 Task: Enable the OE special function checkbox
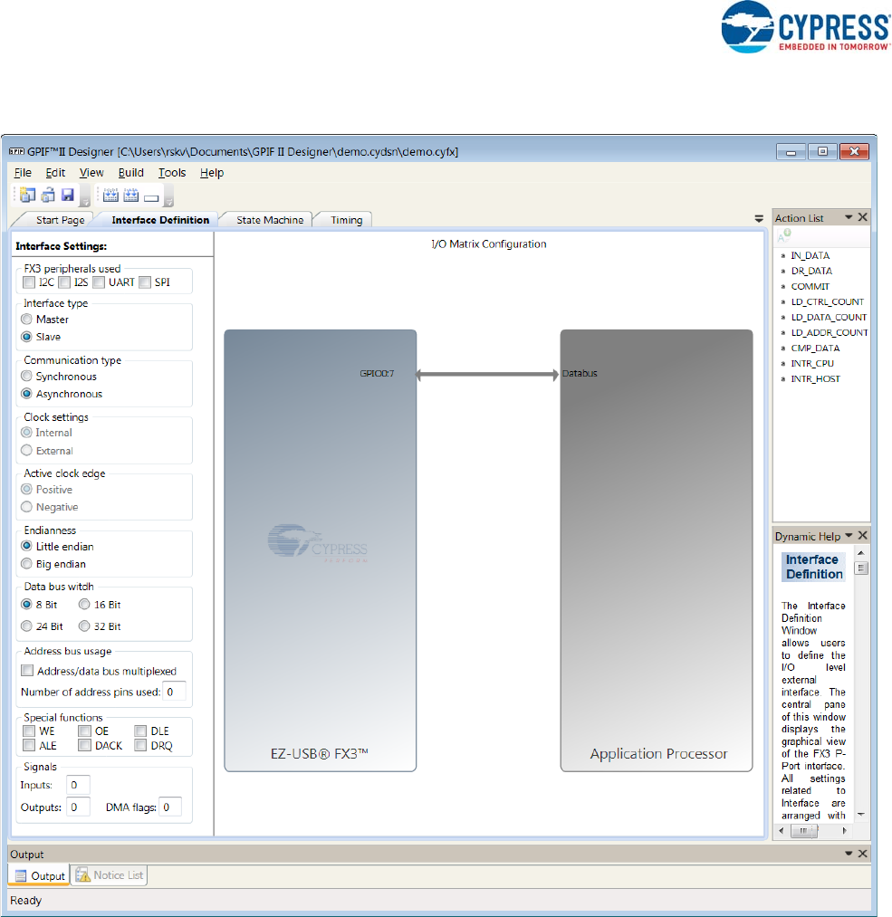[85, 731]
